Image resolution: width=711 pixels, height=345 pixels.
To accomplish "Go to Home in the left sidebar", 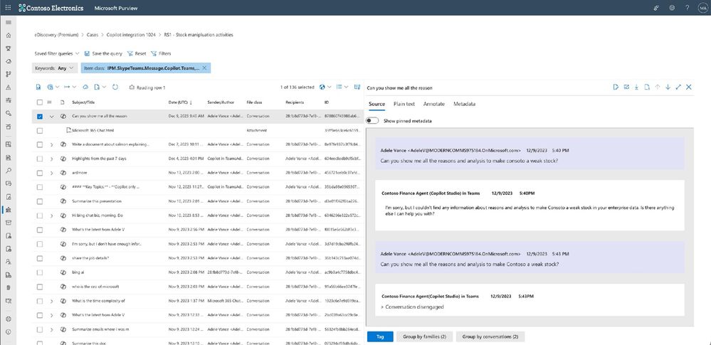I will (8, 35).
